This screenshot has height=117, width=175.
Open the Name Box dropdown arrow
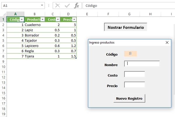(x=42, y=6)
